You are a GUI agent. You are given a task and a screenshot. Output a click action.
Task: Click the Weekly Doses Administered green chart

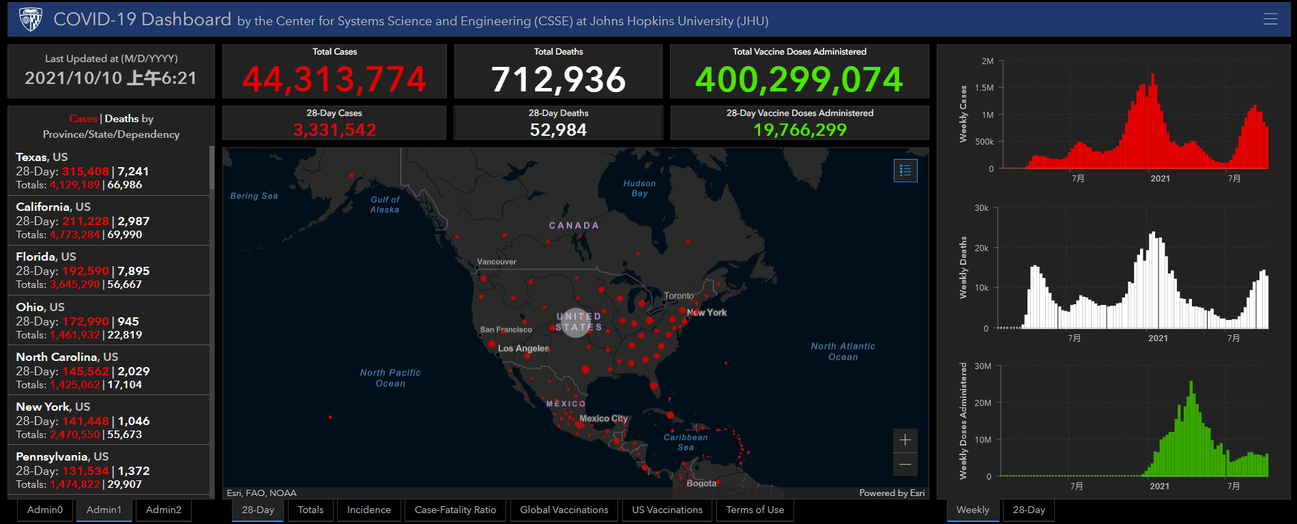[x=1134, y=422]
